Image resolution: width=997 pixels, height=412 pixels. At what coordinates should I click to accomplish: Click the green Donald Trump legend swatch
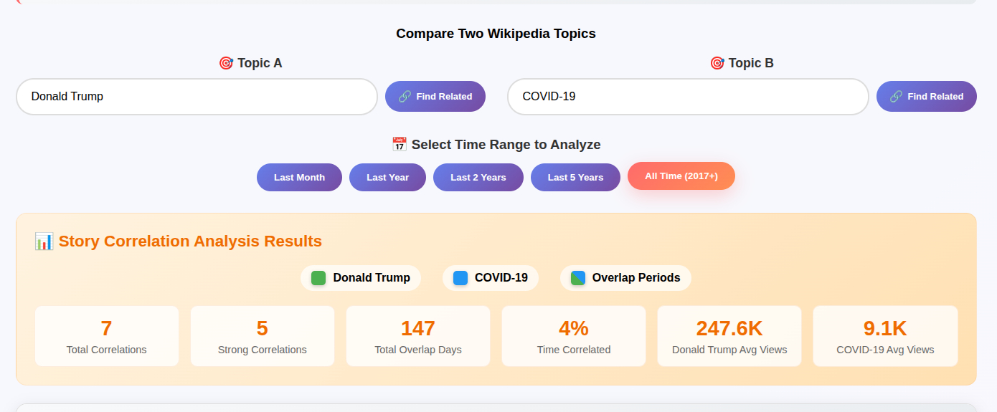click(318, 278)
